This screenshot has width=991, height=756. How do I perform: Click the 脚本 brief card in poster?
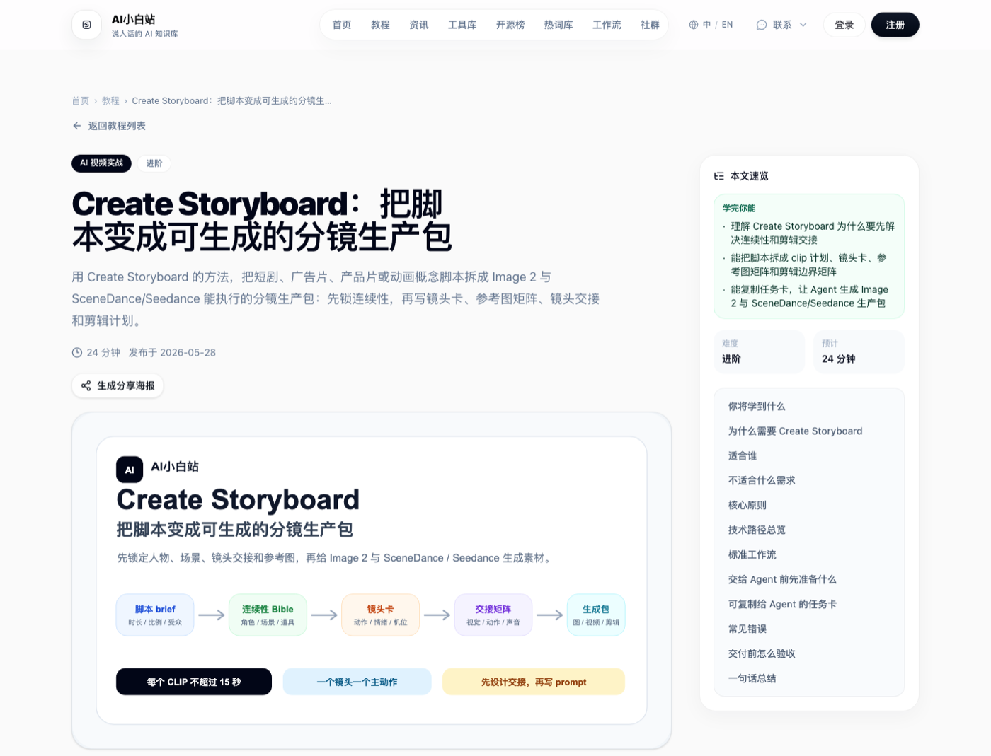point(155,615)
